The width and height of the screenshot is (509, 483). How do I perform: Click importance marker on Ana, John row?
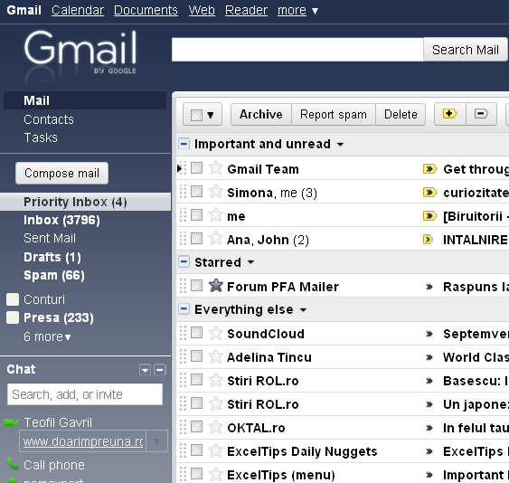click(429, 240)
